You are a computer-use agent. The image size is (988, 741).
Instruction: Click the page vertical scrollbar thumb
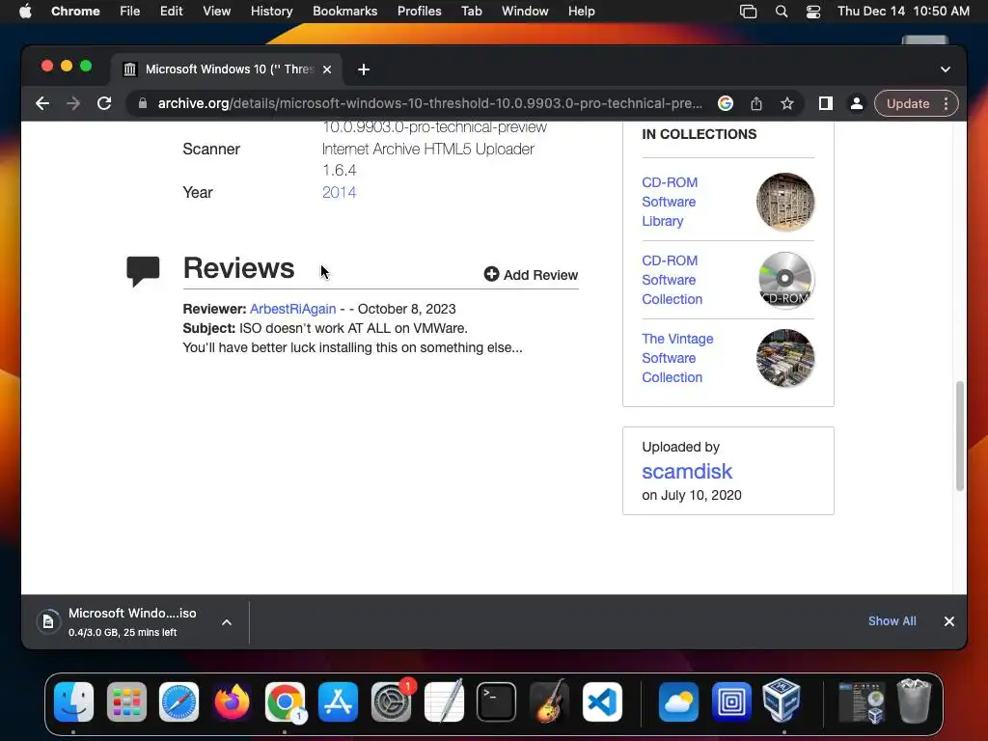coord(960,435)
